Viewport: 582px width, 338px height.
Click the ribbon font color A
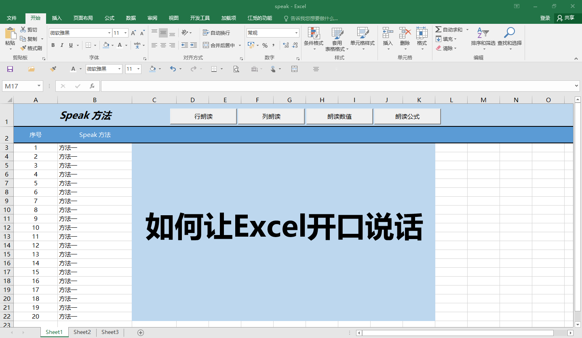coord(120,45)
